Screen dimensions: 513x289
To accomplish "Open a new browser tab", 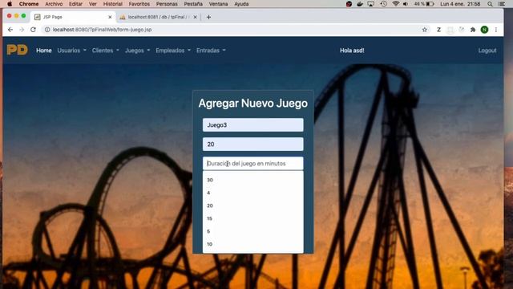I will [208, 17].
